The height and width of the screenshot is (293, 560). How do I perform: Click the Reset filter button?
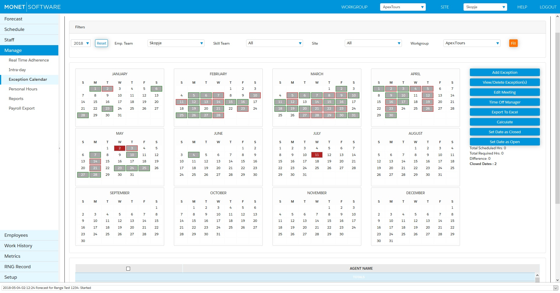click(101, 43)
